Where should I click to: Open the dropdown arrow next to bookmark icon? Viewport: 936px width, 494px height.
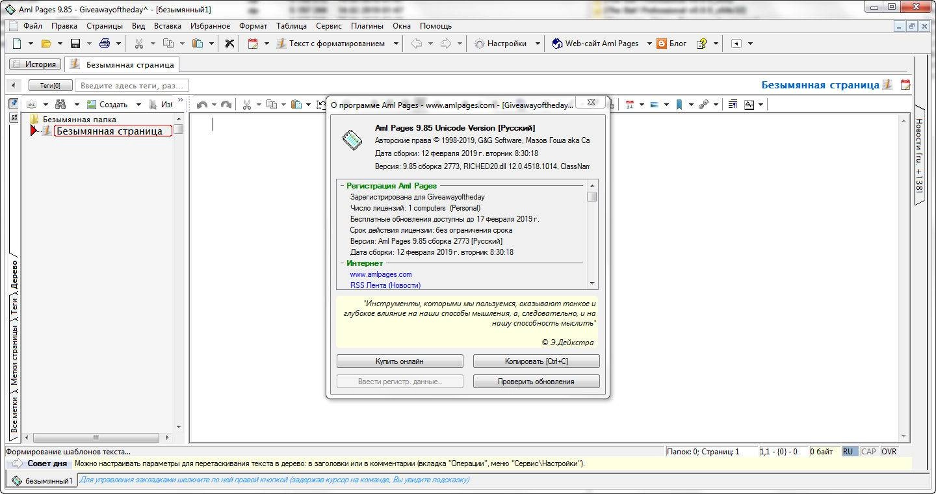[691, 104]
